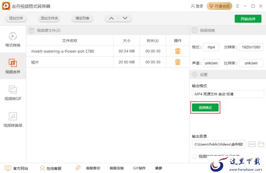The width and height of the screenshot is (266, 173).
Task: Click the 大小 column header
Action: (x=126, y=40)
